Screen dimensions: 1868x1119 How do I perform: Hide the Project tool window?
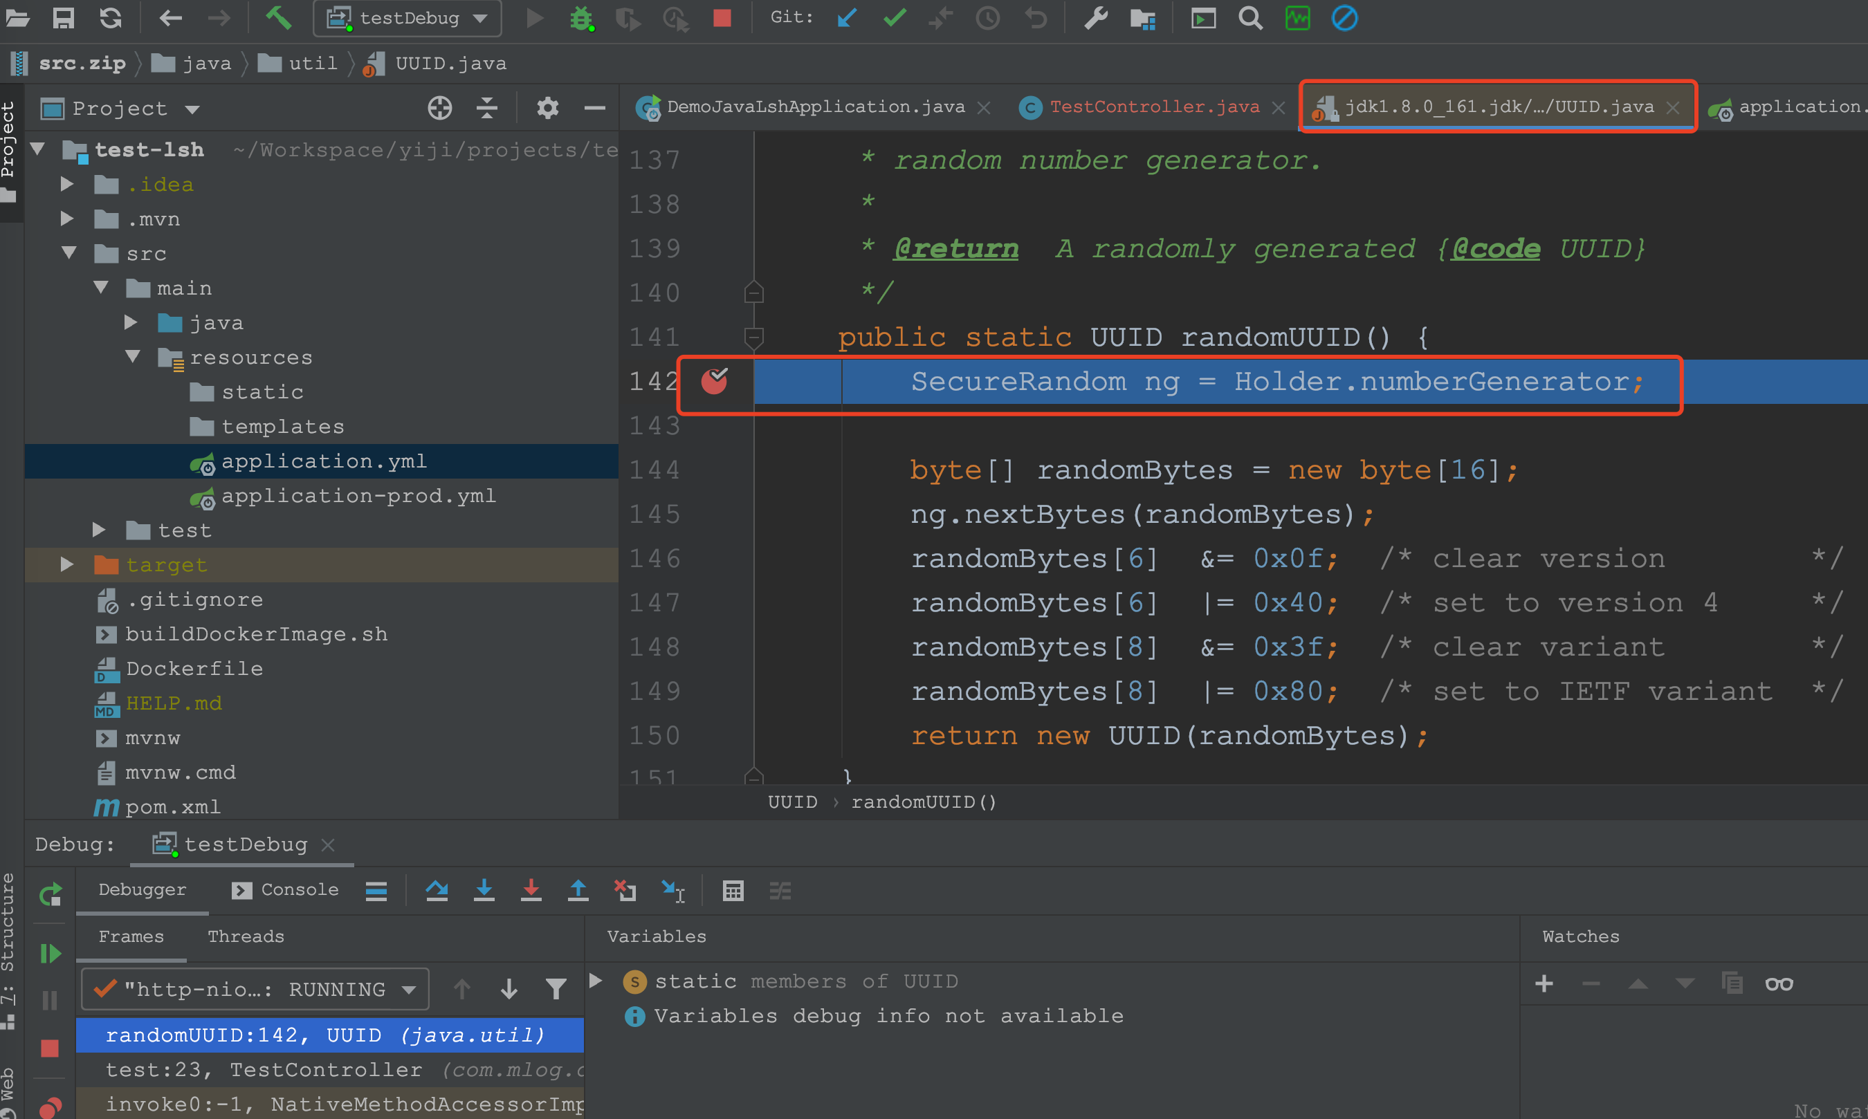click(594, 109)
